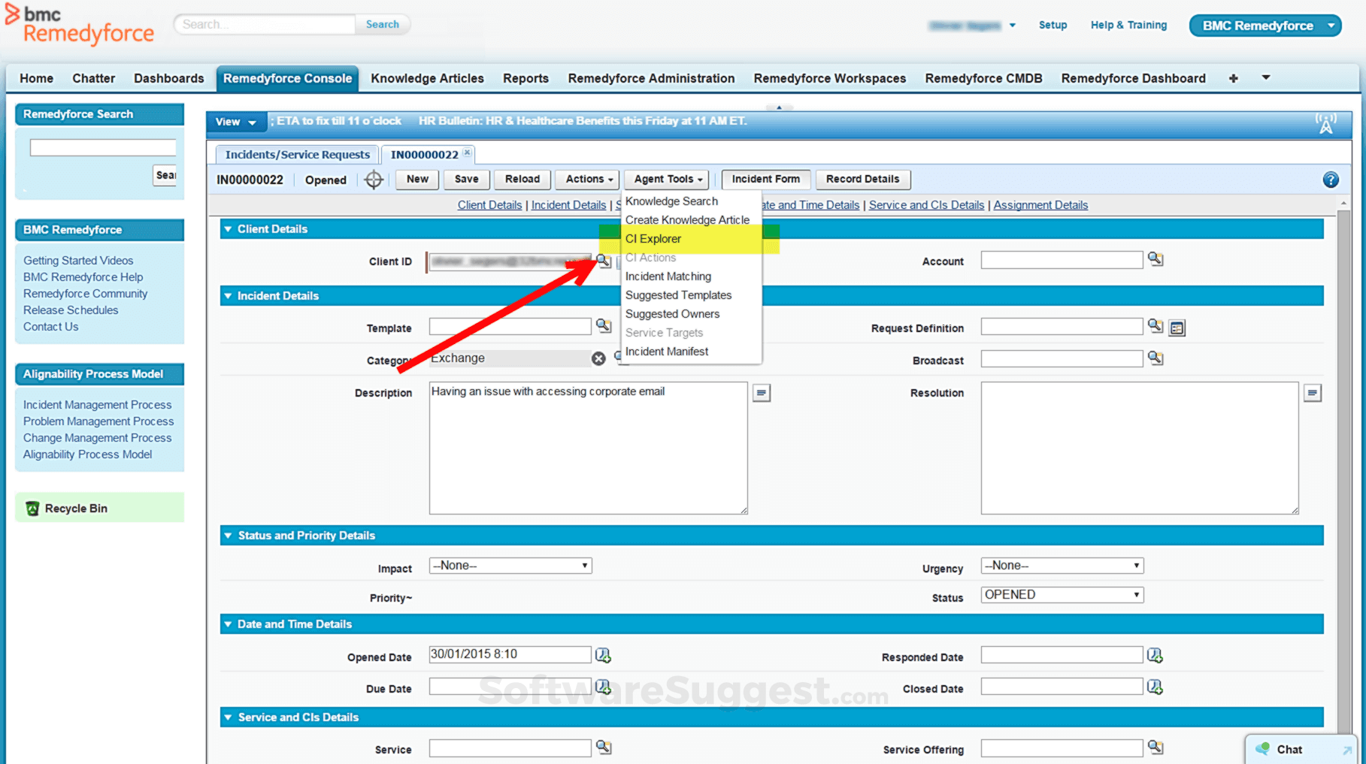Click the Record Details button
This screenshot has height=764, width=1366.
(x=862, y=179)
